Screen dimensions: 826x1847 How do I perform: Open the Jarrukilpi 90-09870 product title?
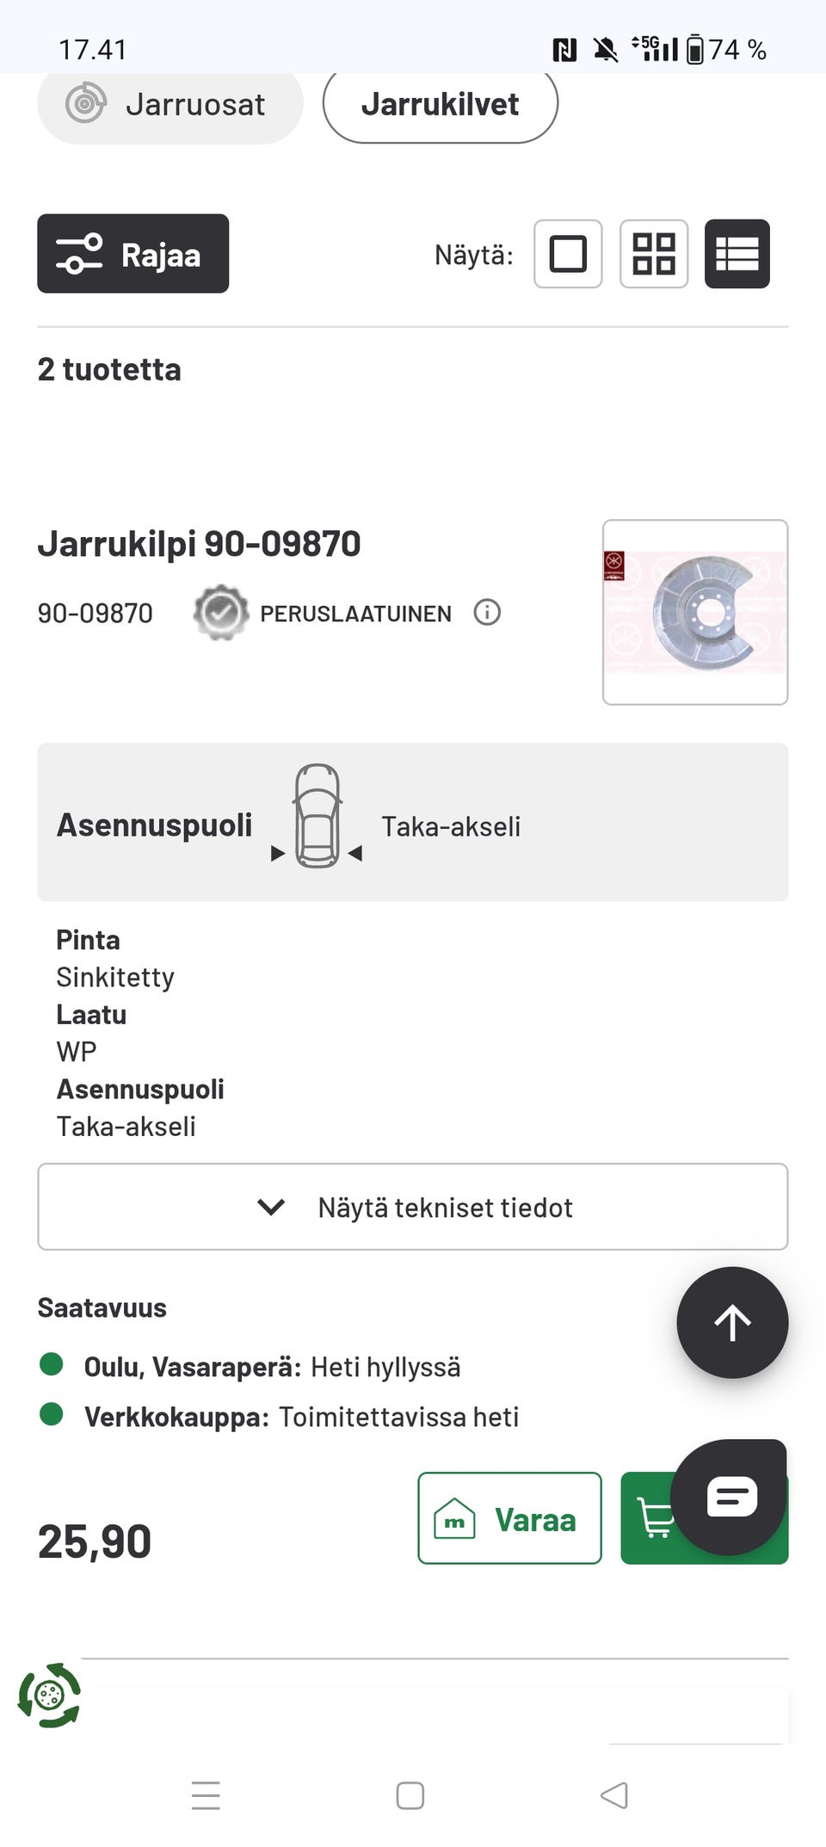(200, 544)
